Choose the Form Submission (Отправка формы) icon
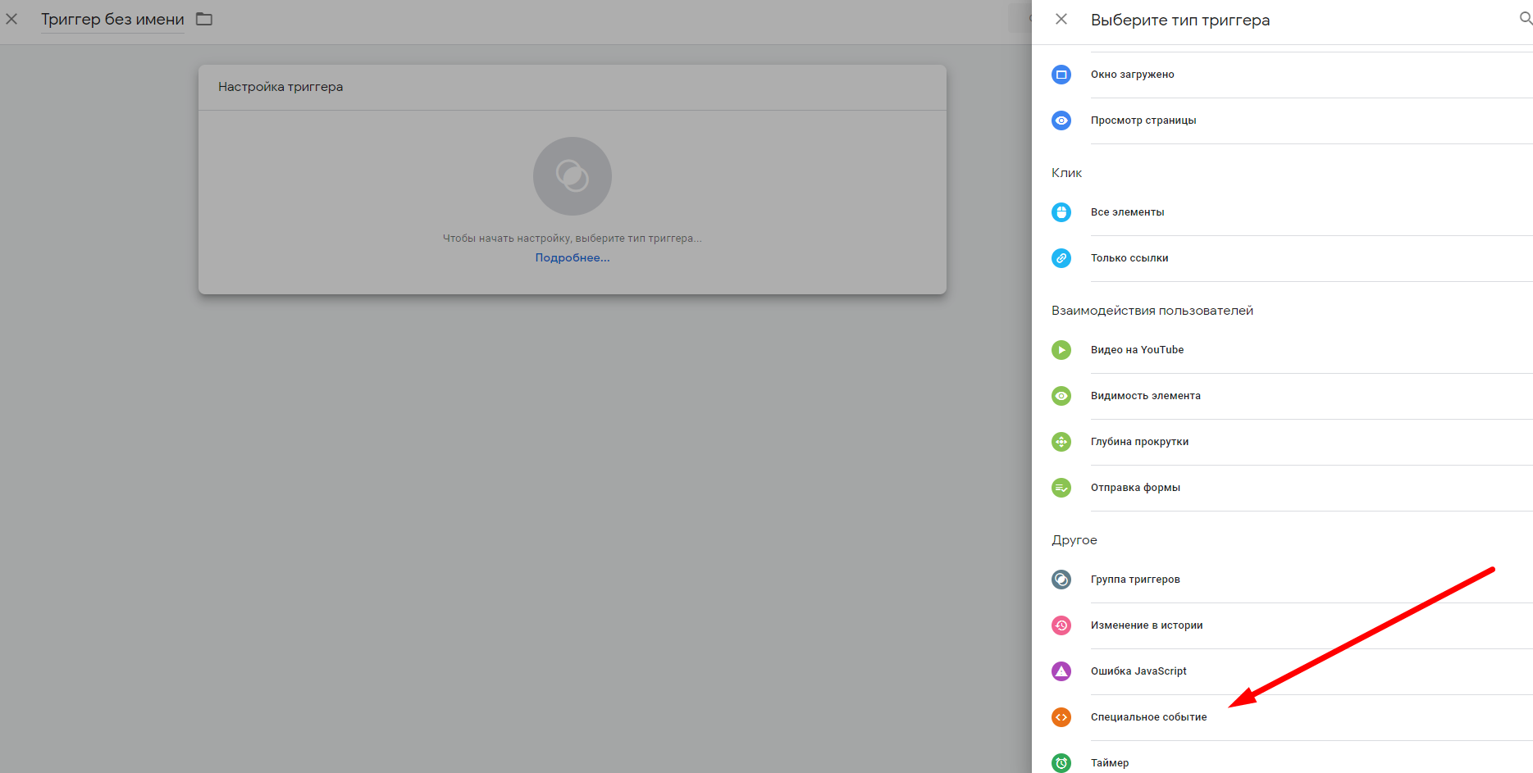Viewport: 1533px width, 773px height. click(x=1061, y=488)
